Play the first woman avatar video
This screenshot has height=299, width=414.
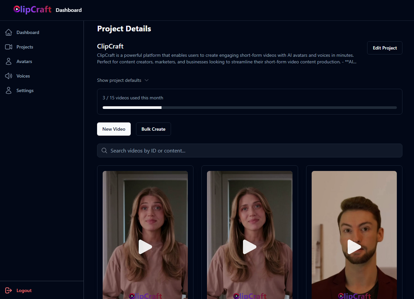[145, 247]
